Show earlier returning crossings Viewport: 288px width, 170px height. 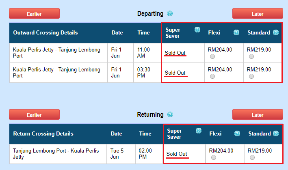(x=34, y=115)
